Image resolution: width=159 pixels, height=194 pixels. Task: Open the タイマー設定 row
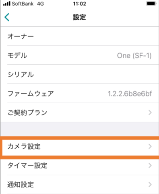tap(80, 165)
